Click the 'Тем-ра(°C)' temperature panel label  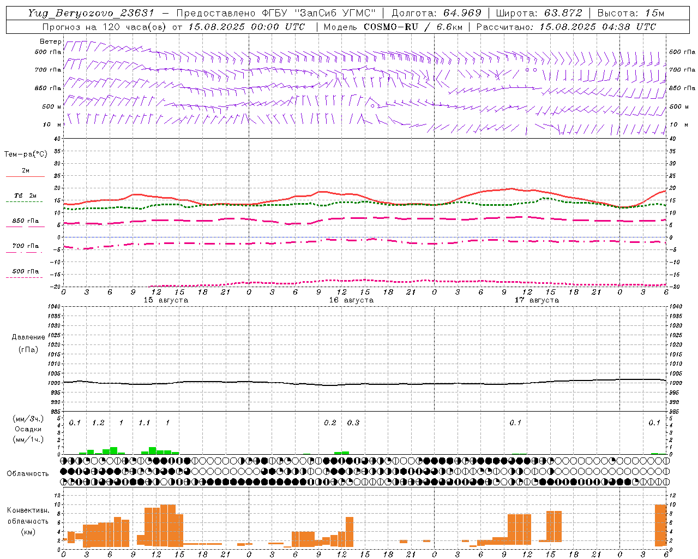(x=26, y=154)
